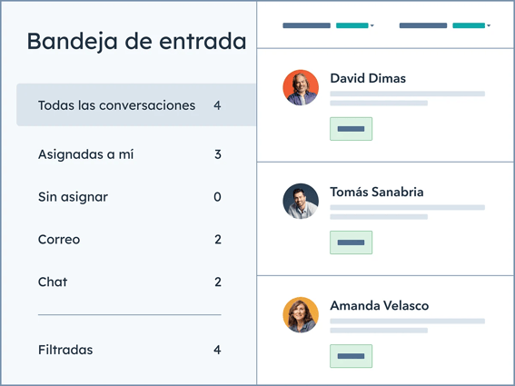Filter inbox by Chat
Screen dimensions: 515x386
pos(129,282)
